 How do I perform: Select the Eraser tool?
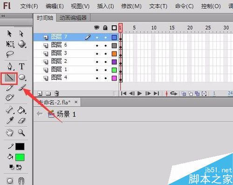click(21, 121)
